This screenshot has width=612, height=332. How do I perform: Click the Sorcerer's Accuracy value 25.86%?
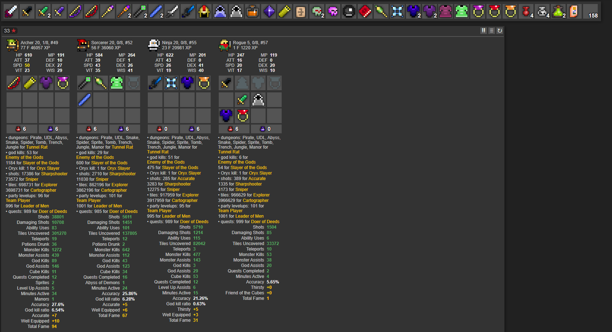(x=130, y=294)
